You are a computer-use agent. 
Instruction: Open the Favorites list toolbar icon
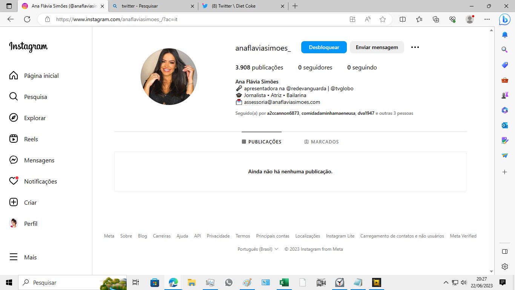click(419, 19)
